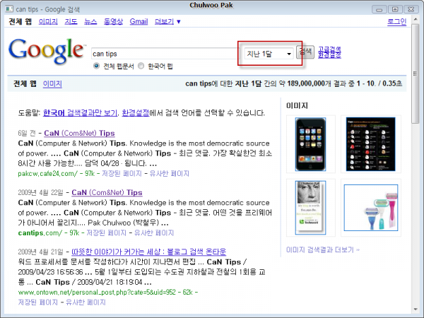
Task: Click 한국어 검색결과만 보기 link
Action: coord(81,113)
